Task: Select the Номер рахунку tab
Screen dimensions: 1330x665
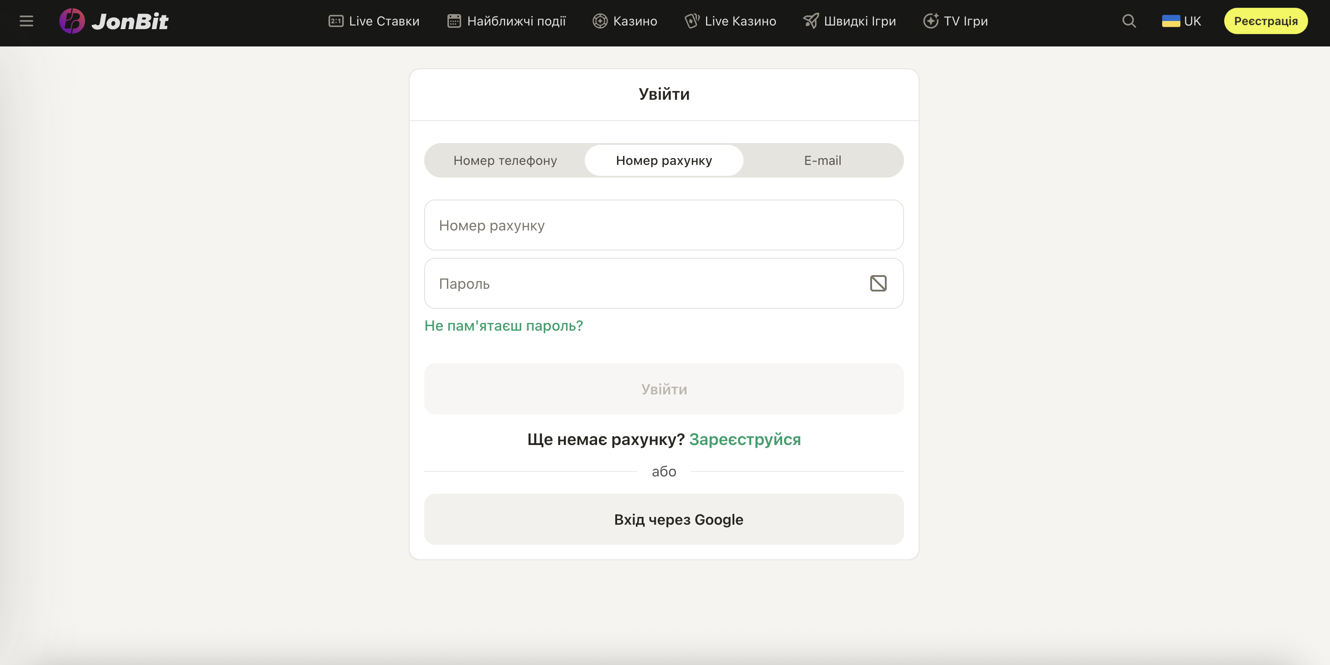Action: pyautogui.click(x=664, y=160)
